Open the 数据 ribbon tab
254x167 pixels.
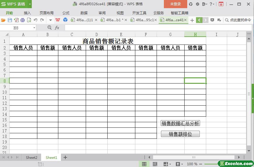click(x=84, y=13)
